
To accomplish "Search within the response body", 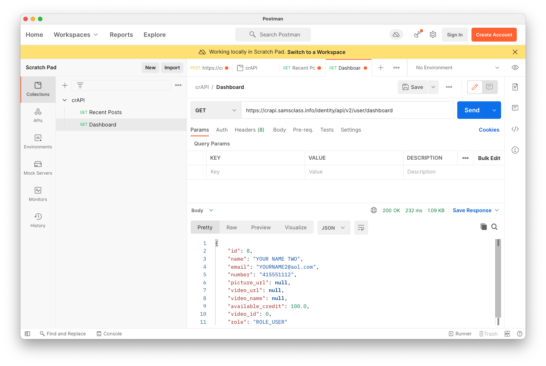I will pyautogui.click(x=494, y=227).
